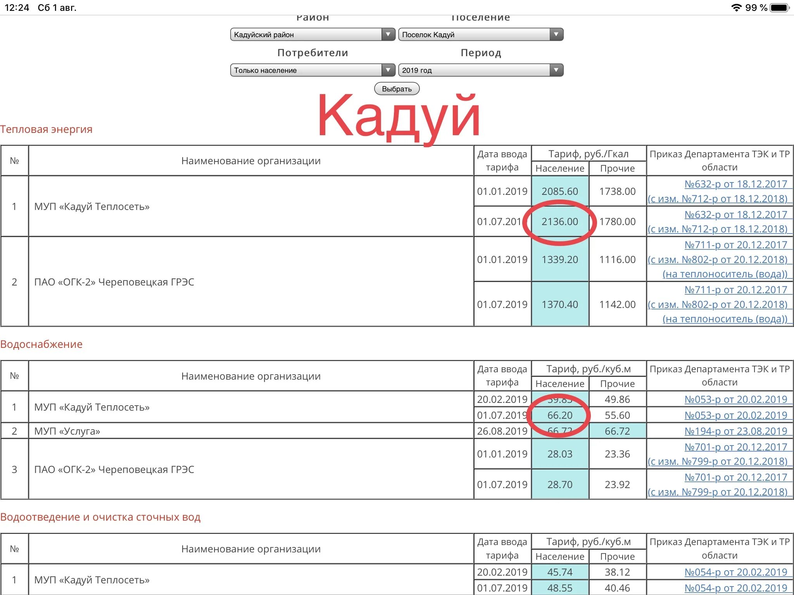
Task: Click the Водоснабжение section heading
Action: pyautogui.click(x=41, y=344)
